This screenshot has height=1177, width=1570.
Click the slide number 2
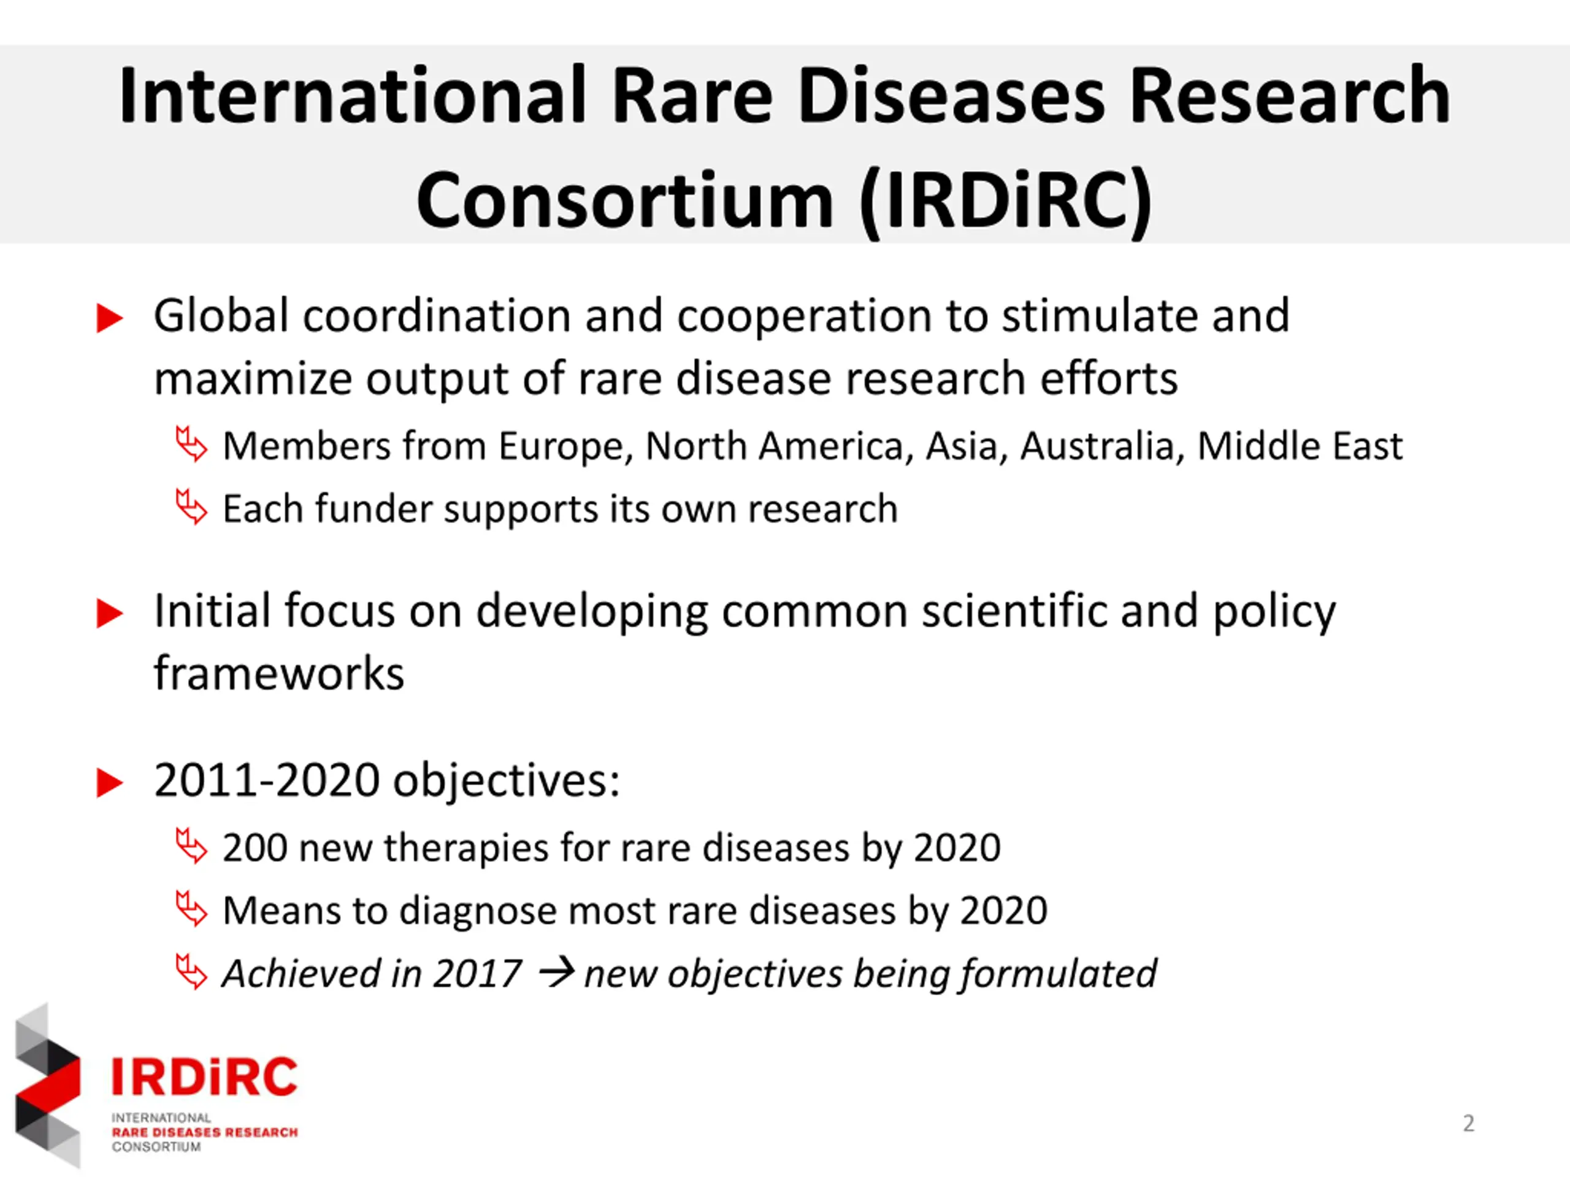(1469, 1123)
